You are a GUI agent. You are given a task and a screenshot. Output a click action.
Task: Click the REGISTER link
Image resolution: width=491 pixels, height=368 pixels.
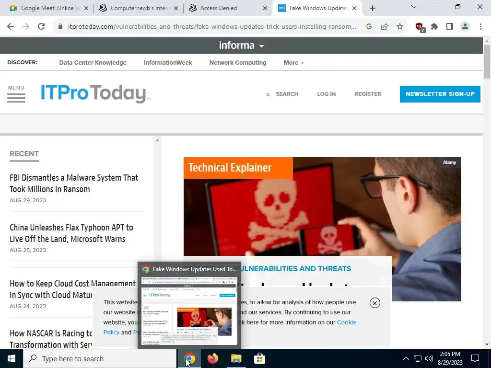pos(368,94)
